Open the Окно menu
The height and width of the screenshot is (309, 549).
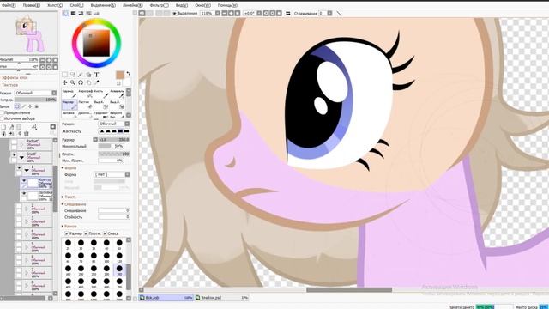click(x=203, y=5)
